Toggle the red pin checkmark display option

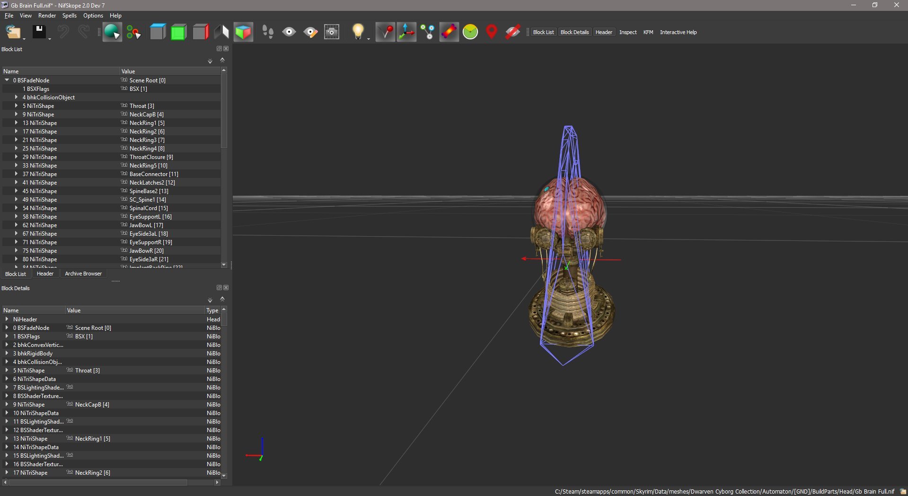click(x=385, y=32)
